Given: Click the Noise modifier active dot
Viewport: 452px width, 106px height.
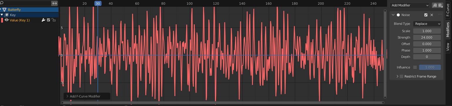Looking at the screenshot, I should (398, 15).
